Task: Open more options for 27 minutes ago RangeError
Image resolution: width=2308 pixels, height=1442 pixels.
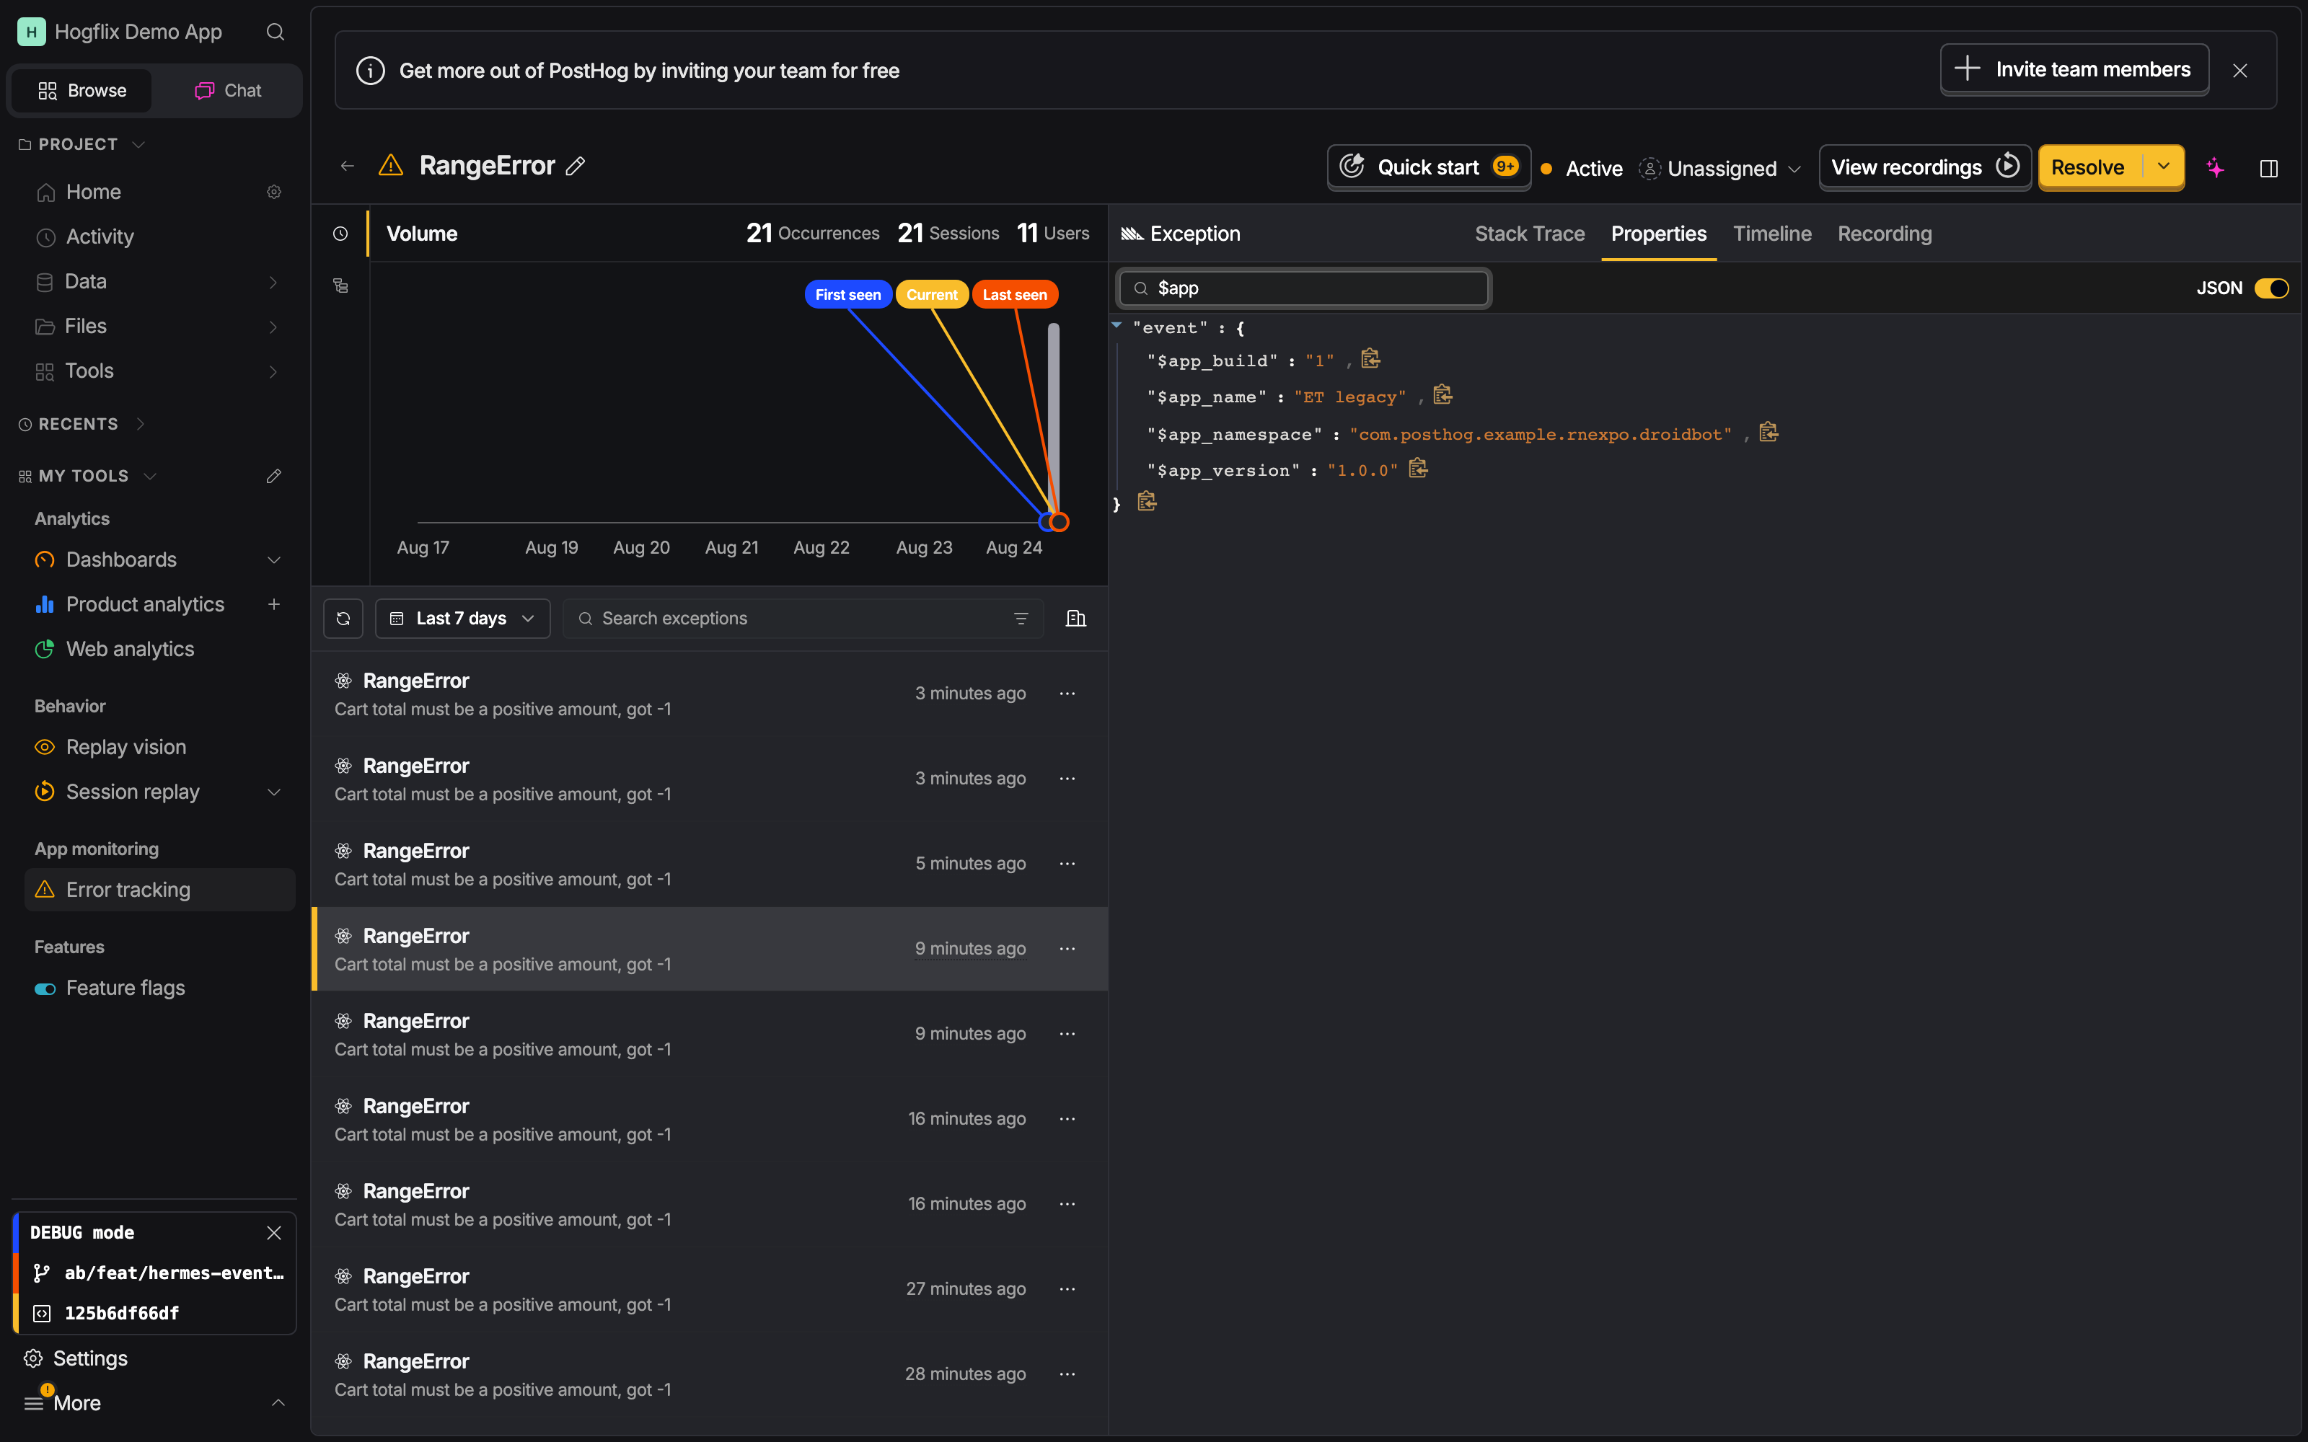Action: tap(1067, 1289)
